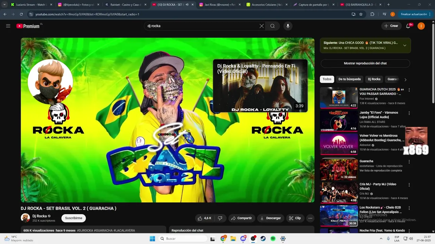Open the Dj Rocka channel name link

(39, 216)
